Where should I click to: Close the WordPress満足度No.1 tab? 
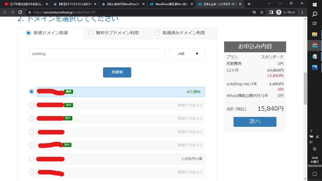tap(192, 4)
